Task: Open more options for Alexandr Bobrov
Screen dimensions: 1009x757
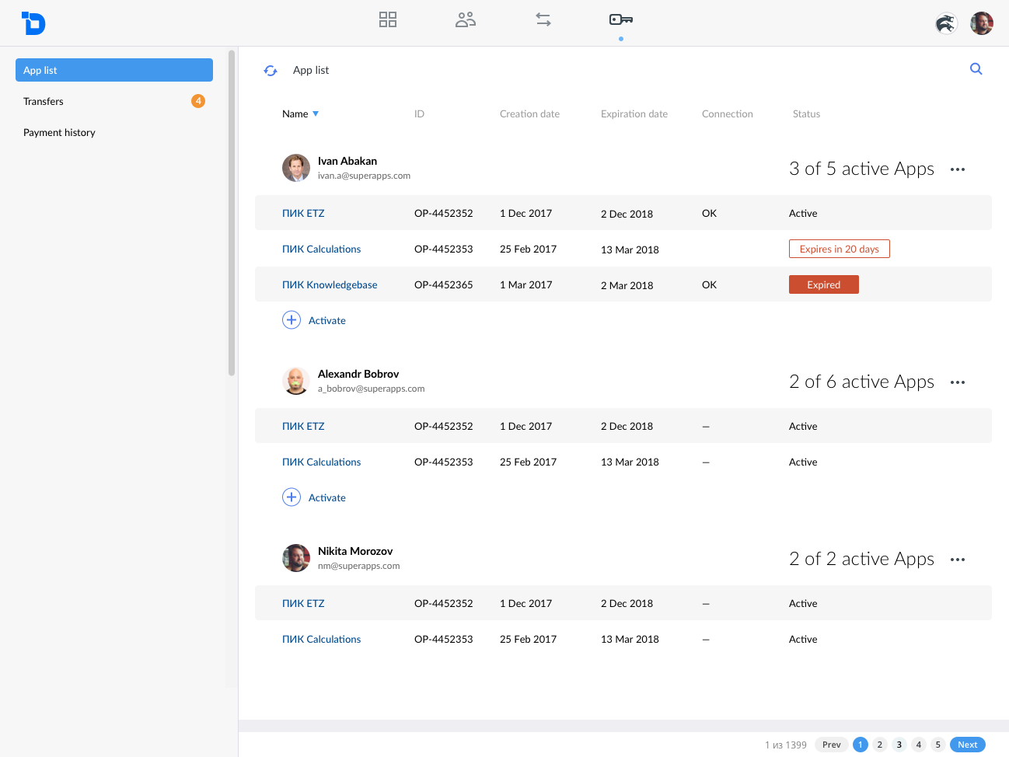Action: [x=958, y=382]
